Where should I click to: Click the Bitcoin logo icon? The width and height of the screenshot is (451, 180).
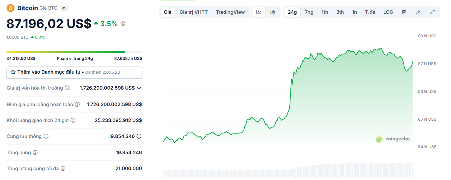pos(10,8)
